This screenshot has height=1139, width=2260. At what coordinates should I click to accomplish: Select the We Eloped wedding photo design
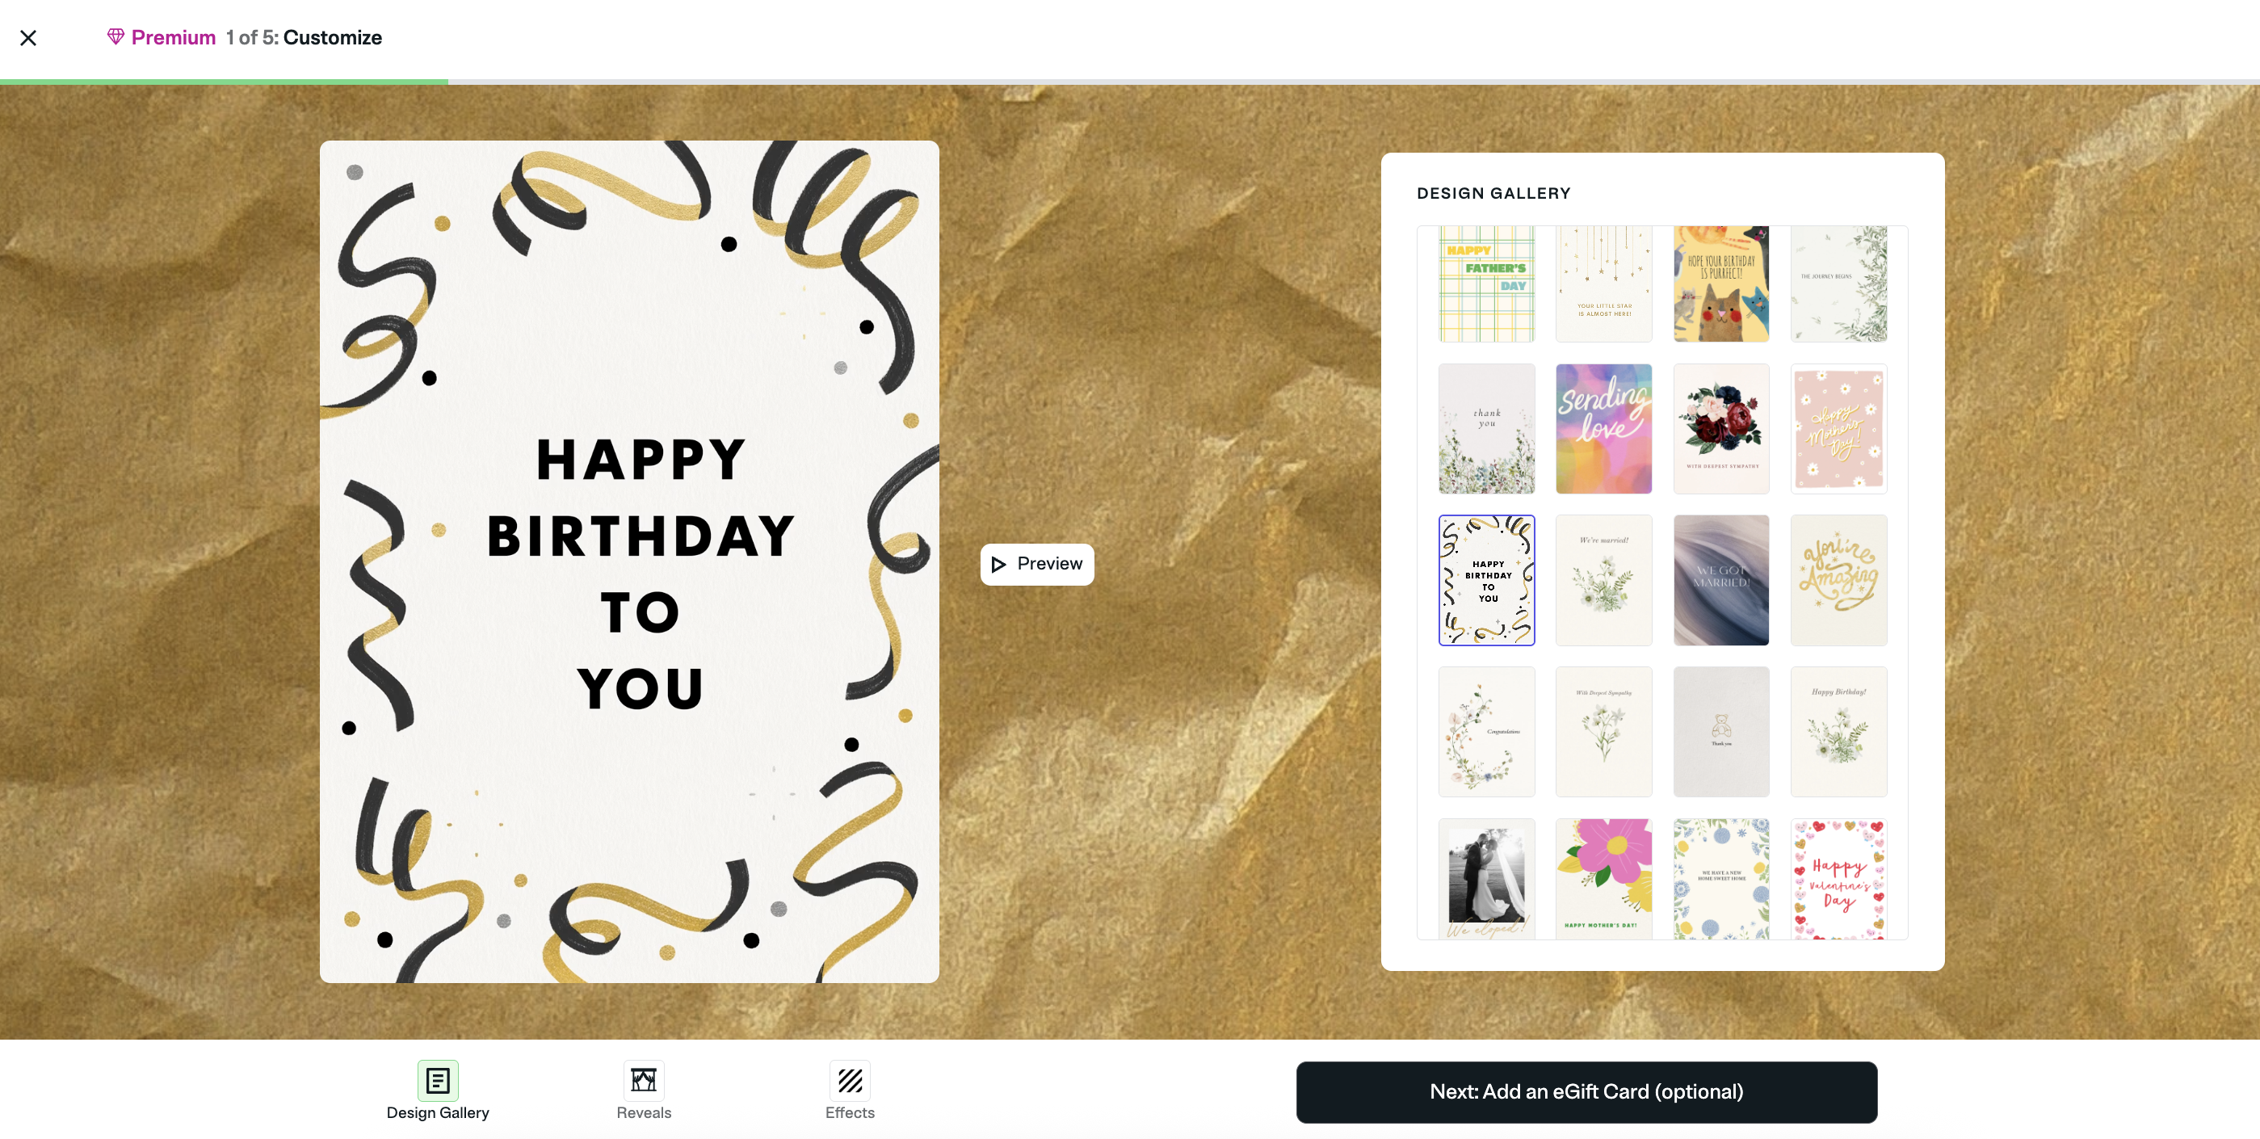[x=1486, y=879]
